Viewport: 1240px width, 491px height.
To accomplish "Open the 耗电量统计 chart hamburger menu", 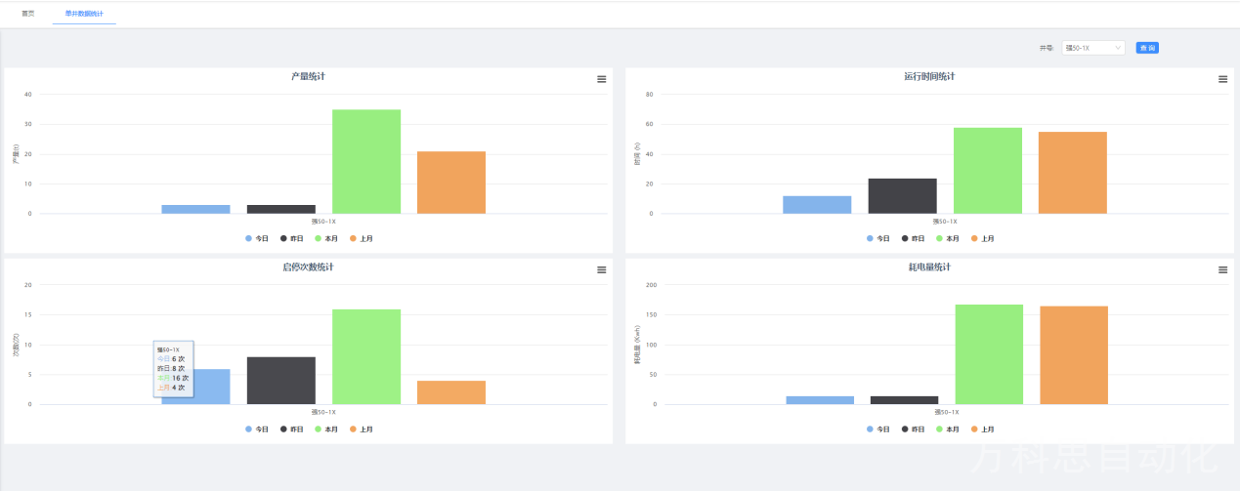I will [x=1222, y=270].
